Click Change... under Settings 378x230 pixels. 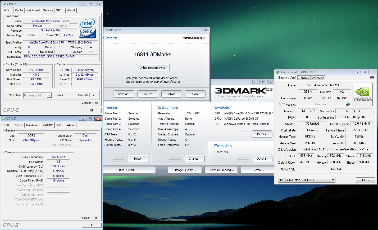(x=195, y=159)
